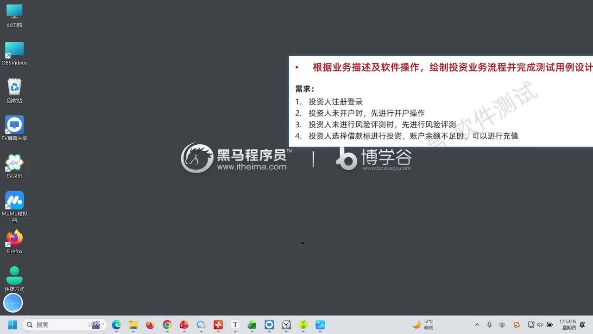Click the taskbar 搜索 search box
Screen dimensions: 593x334
tap(64, 325)
